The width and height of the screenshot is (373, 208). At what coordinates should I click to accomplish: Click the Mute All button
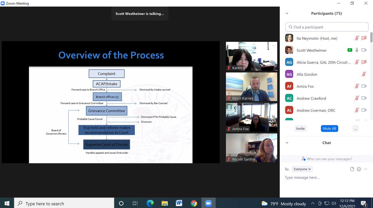click(x=329, y=129)
